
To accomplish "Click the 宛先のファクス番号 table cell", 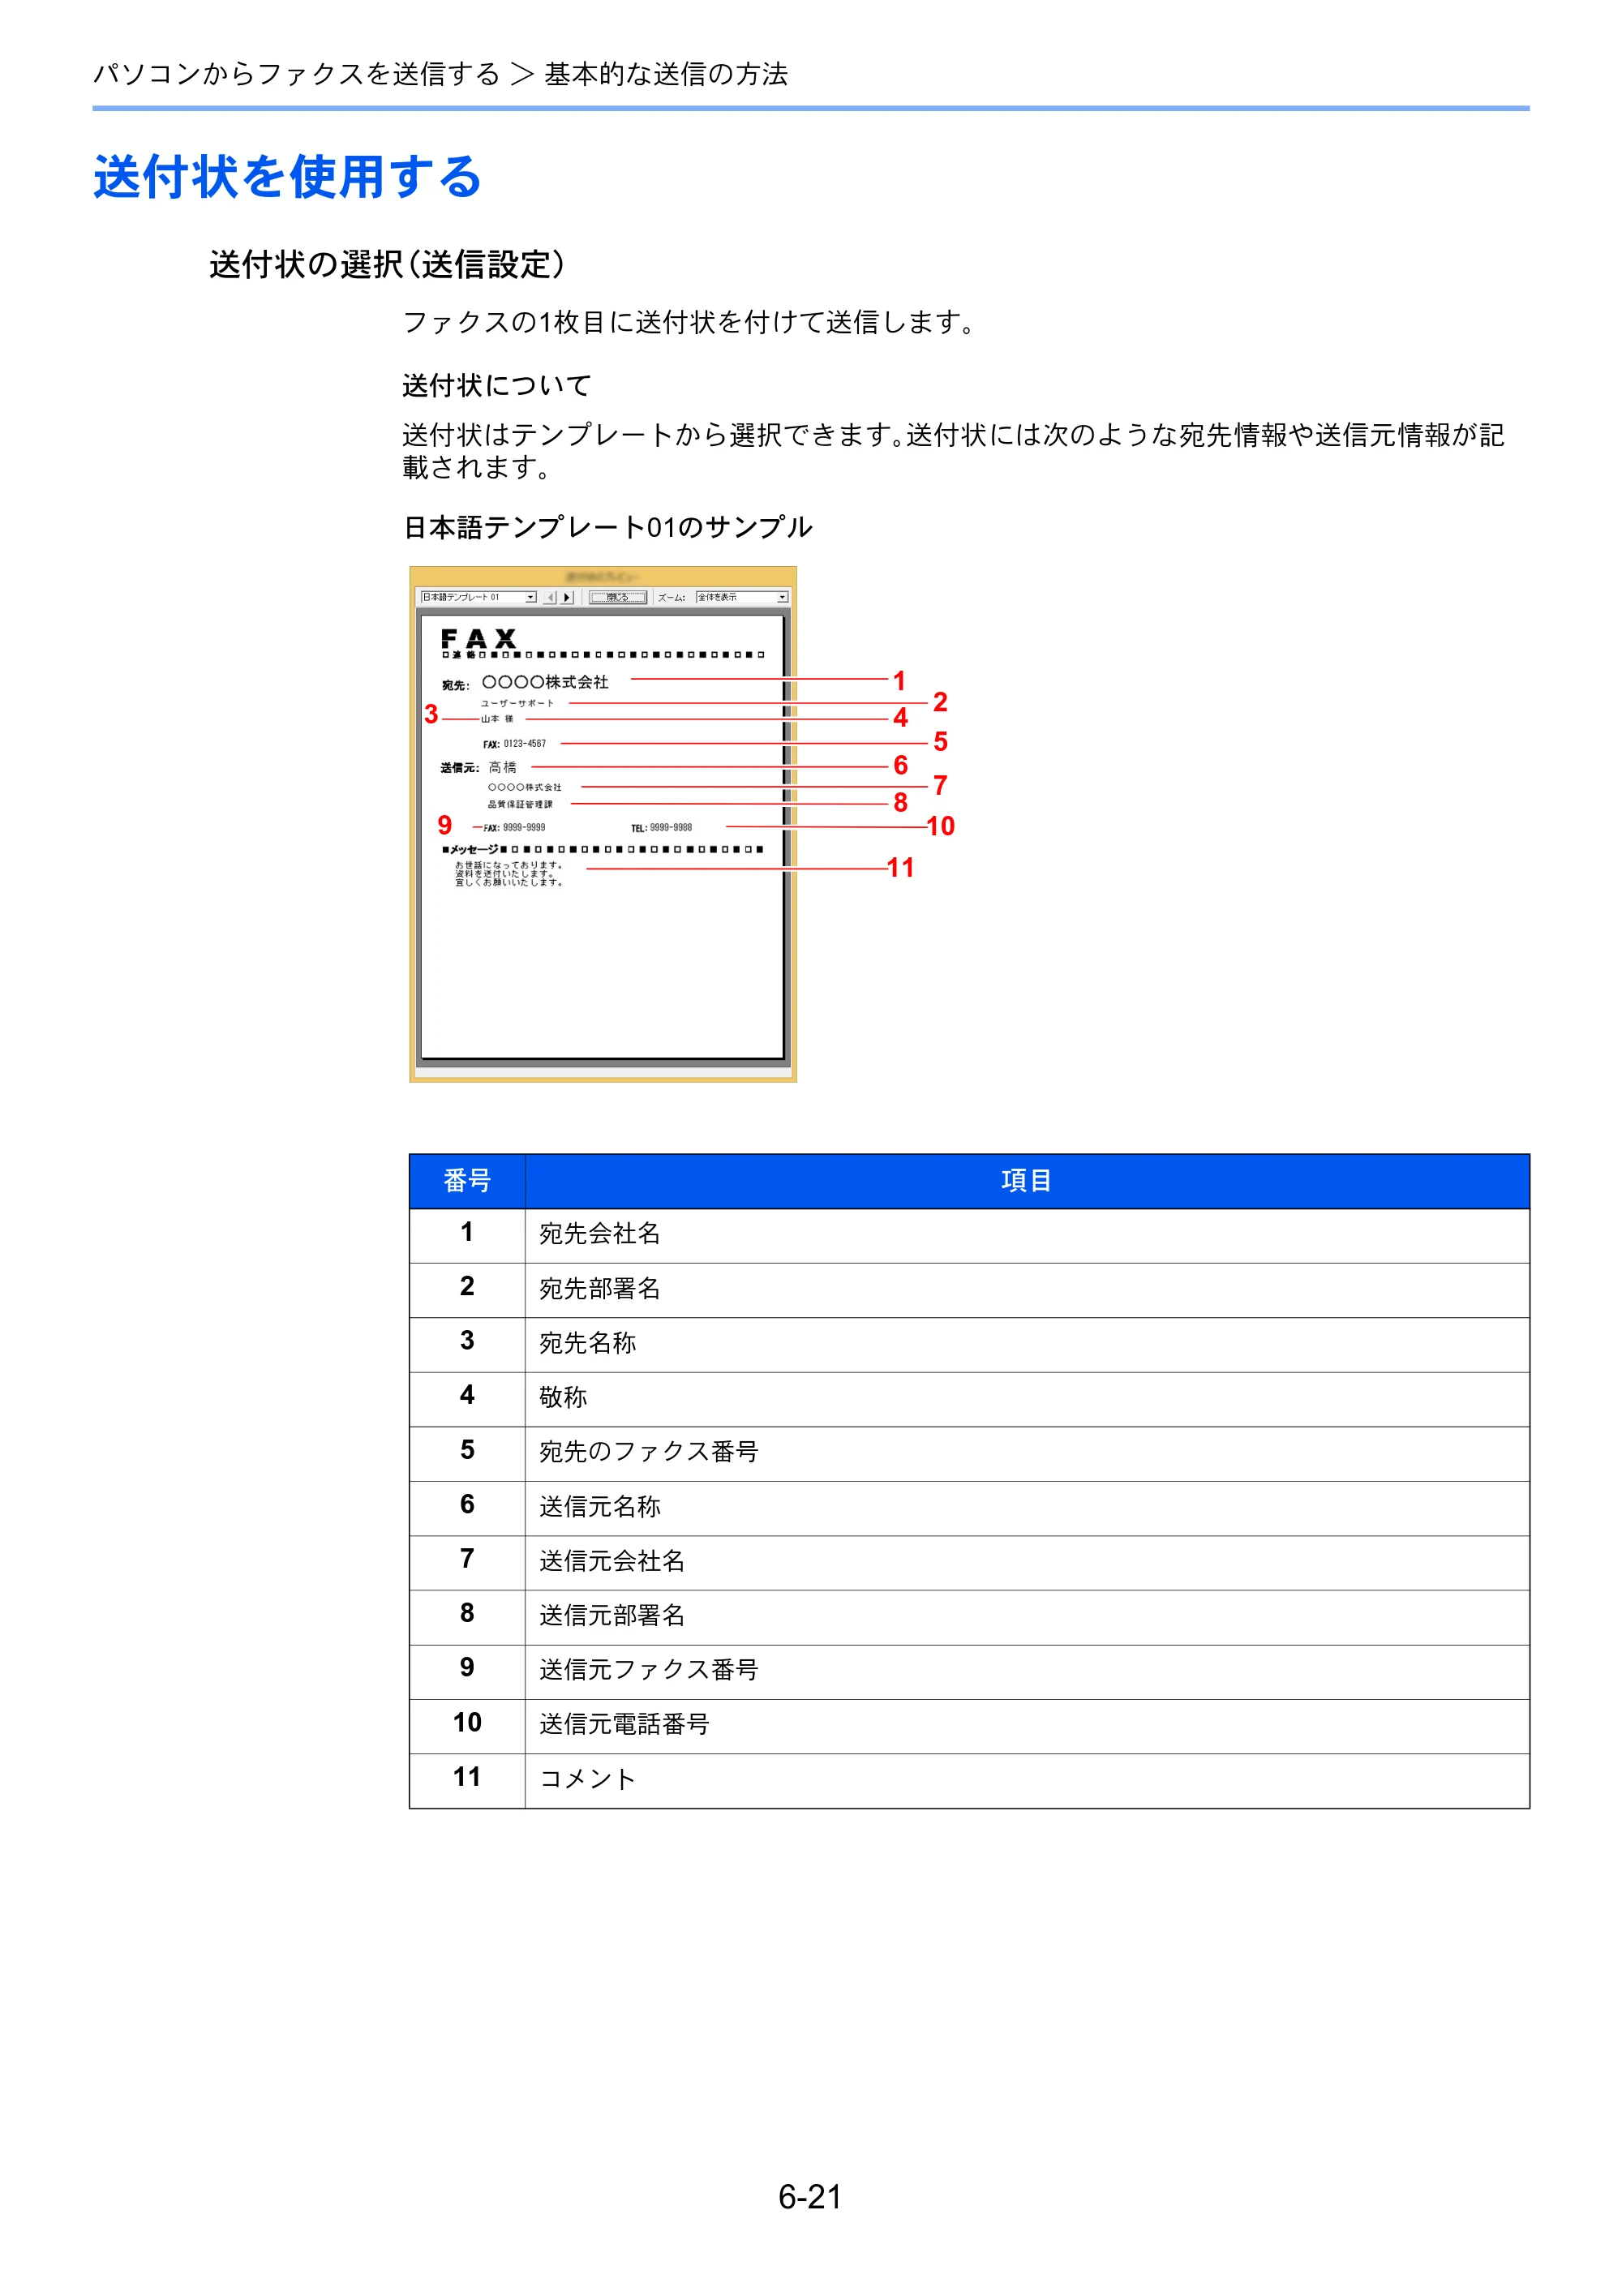I will click(x=1027, y=1453).
